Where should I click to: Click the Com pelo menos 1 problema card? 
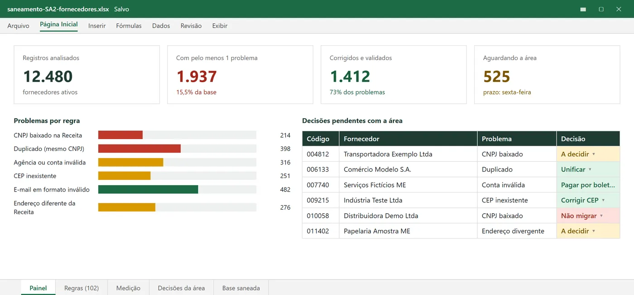[240, 75]
